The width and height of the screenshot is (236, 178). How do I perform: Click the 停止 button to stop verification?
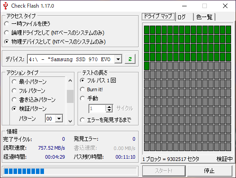(210, 171)
